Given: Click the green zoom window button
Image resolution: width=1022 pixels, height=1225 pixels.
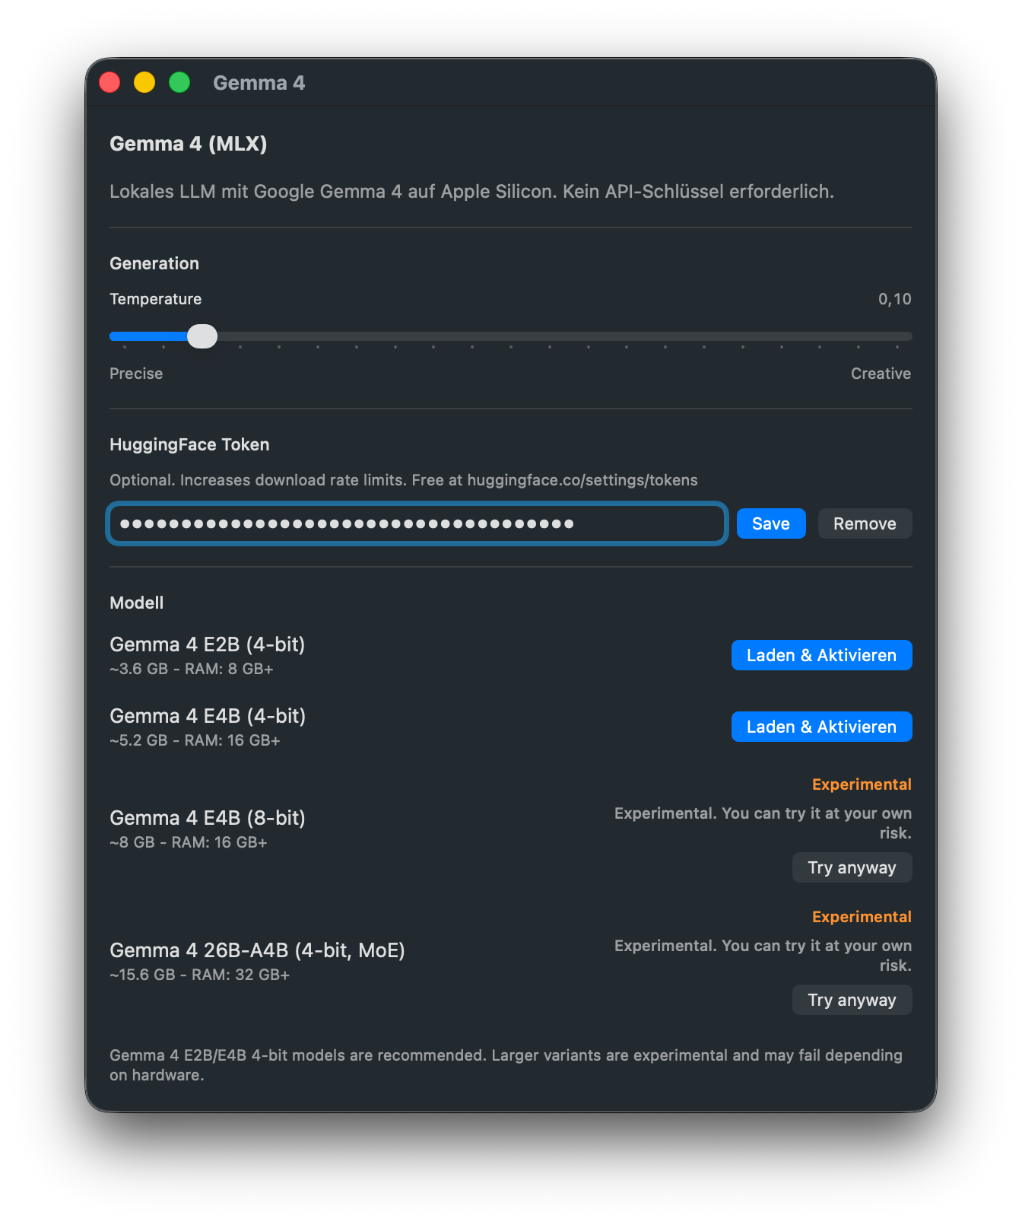Looking at the screenshot, I should click(179, 82).
